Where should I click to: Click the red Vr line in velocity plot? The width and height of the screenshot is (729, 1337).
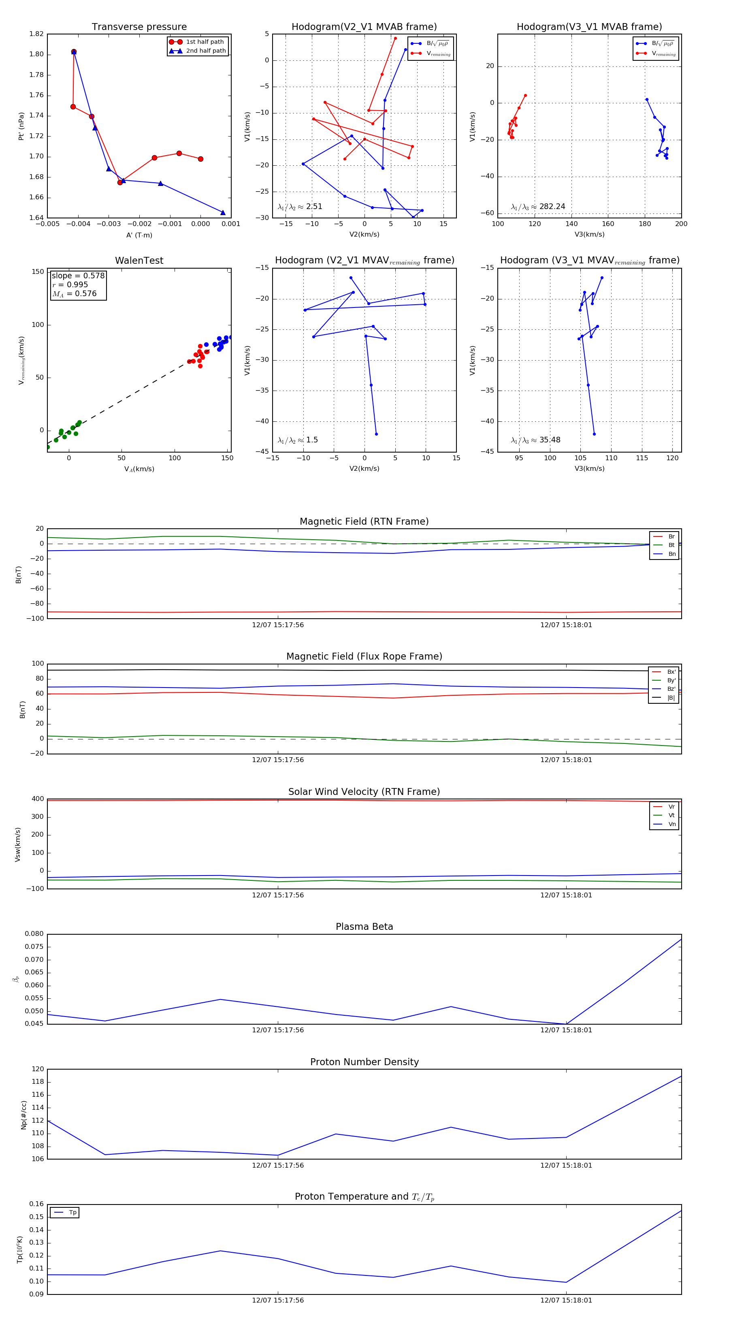coord(364,800)
